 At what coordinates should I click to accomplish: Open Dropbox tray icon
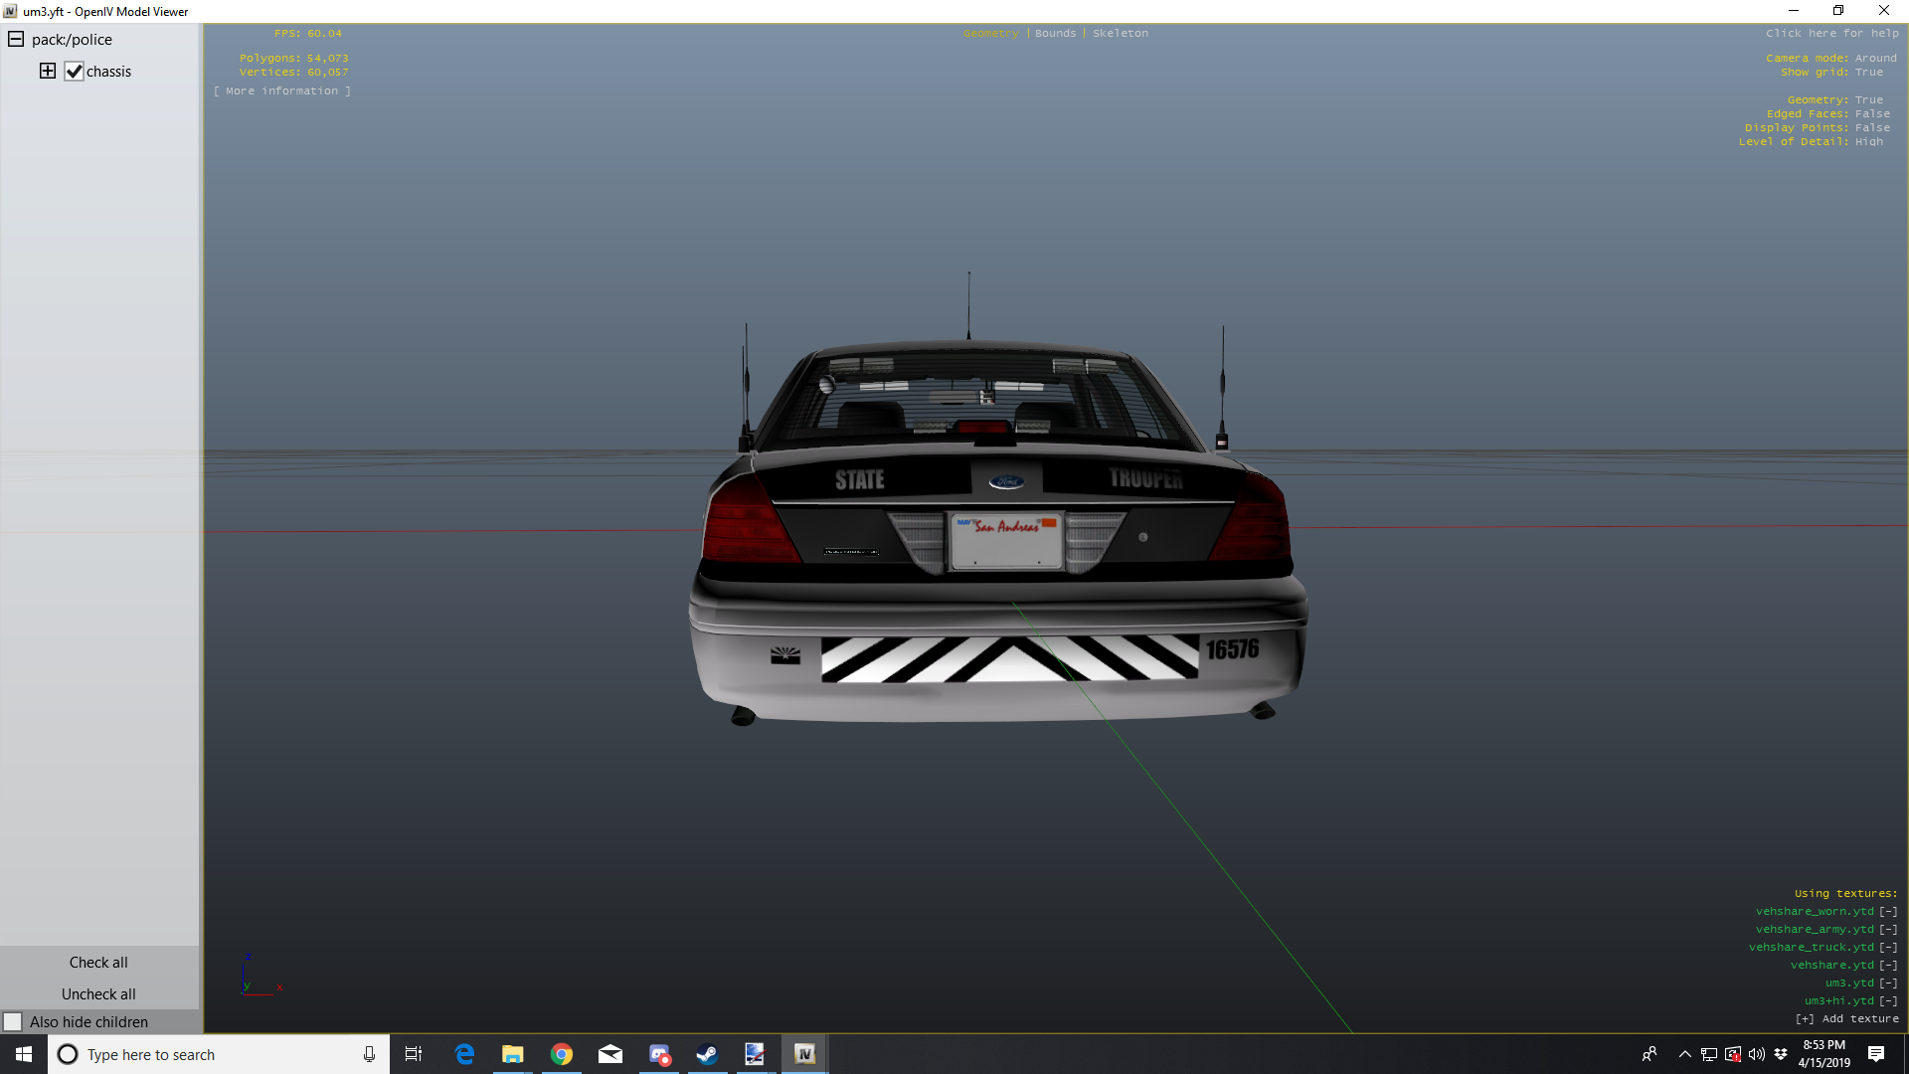[x=1781, y=1054]
